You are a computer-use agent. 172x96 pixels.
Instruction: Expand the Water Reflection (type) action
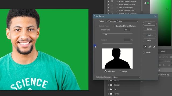117,11
